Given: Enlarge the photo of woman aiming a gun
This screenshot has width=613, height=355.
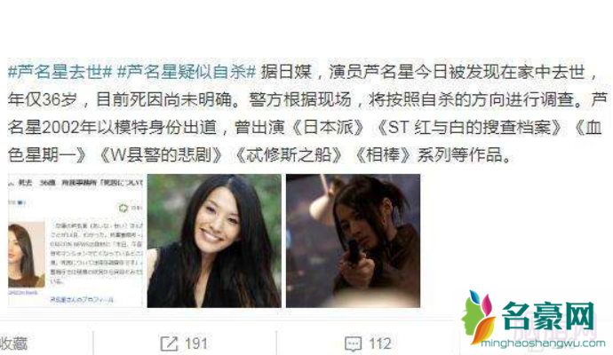Looking at the screenshot, I should click(x=353, y=241).
